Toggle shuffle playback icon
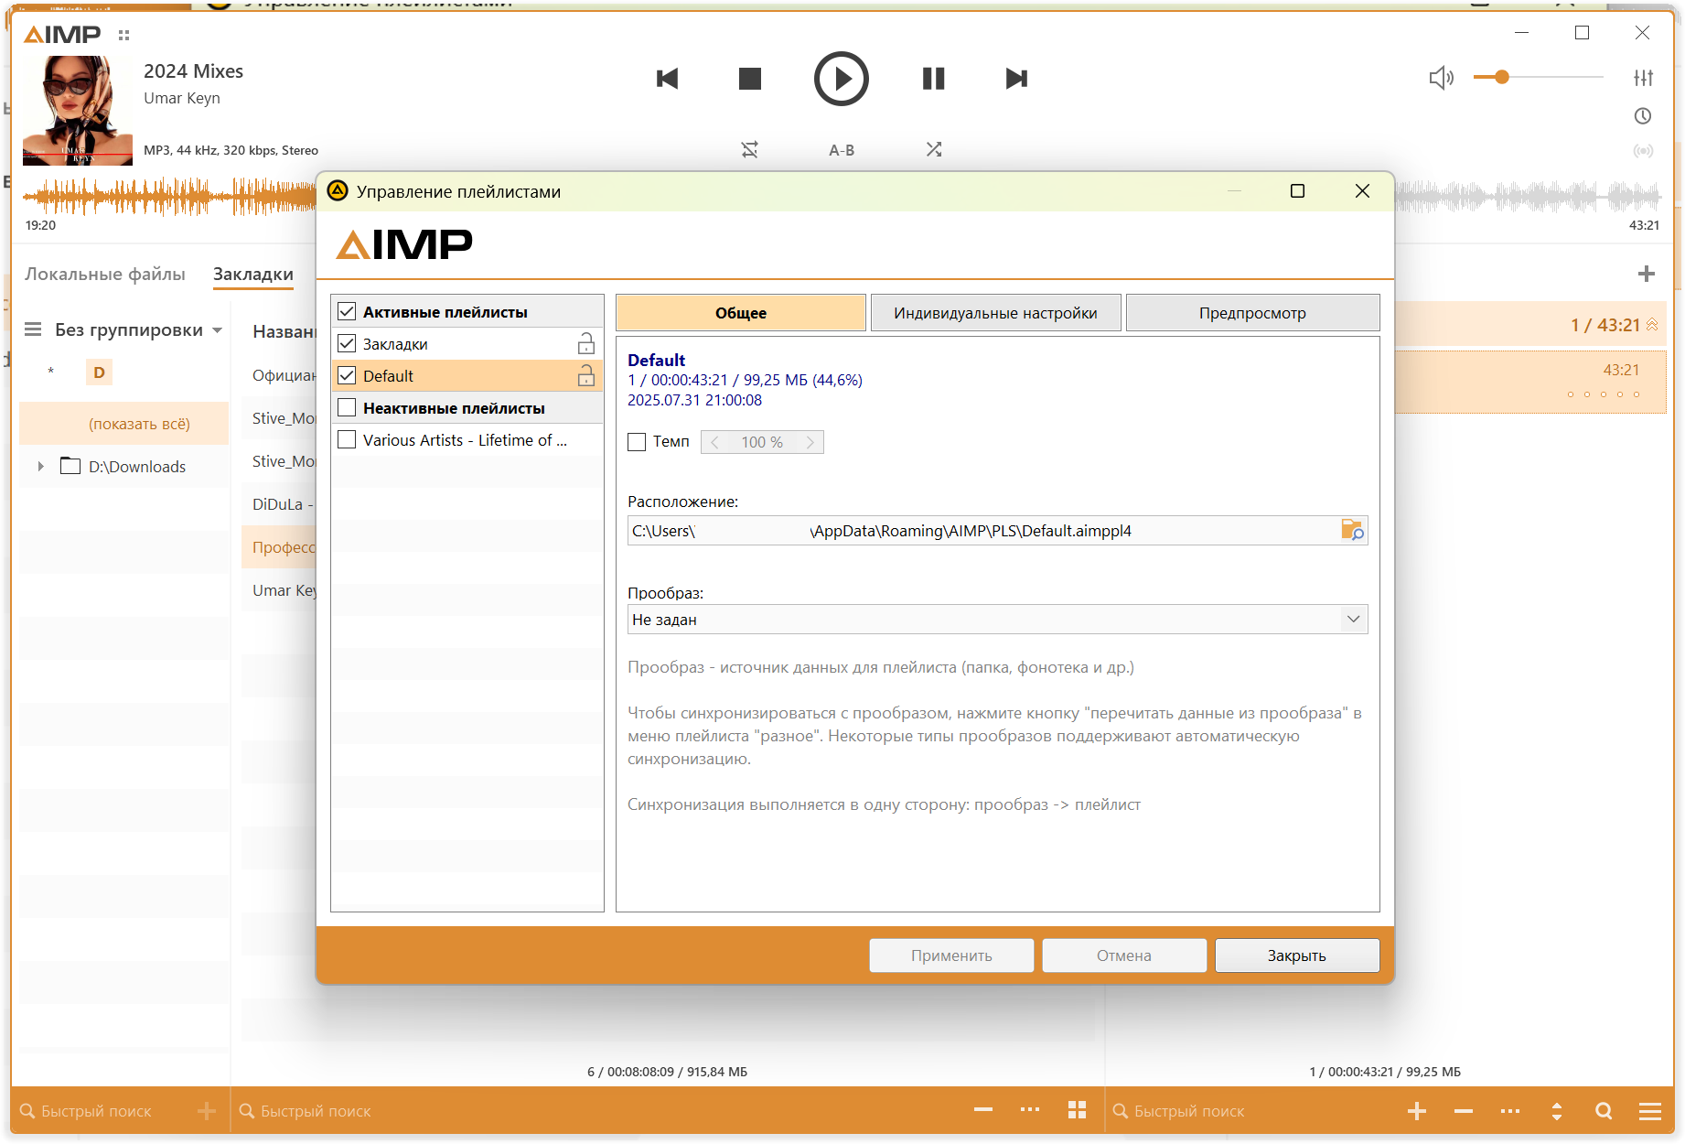The height and width of the screenshot is (1144, 1685). point(934,149)
